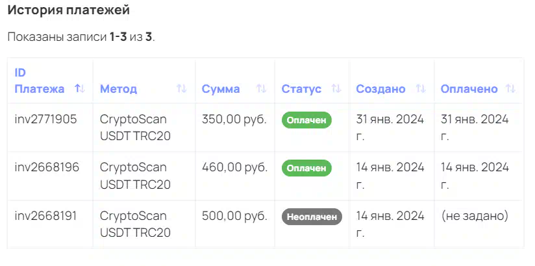
Task: Sort payments by Метод column header
Action: pos(118,89)
